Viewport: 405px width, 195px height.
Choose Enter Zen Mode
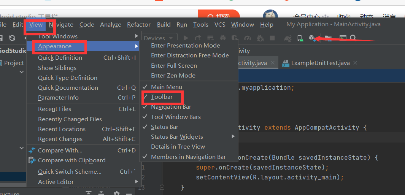coord(189,75)
